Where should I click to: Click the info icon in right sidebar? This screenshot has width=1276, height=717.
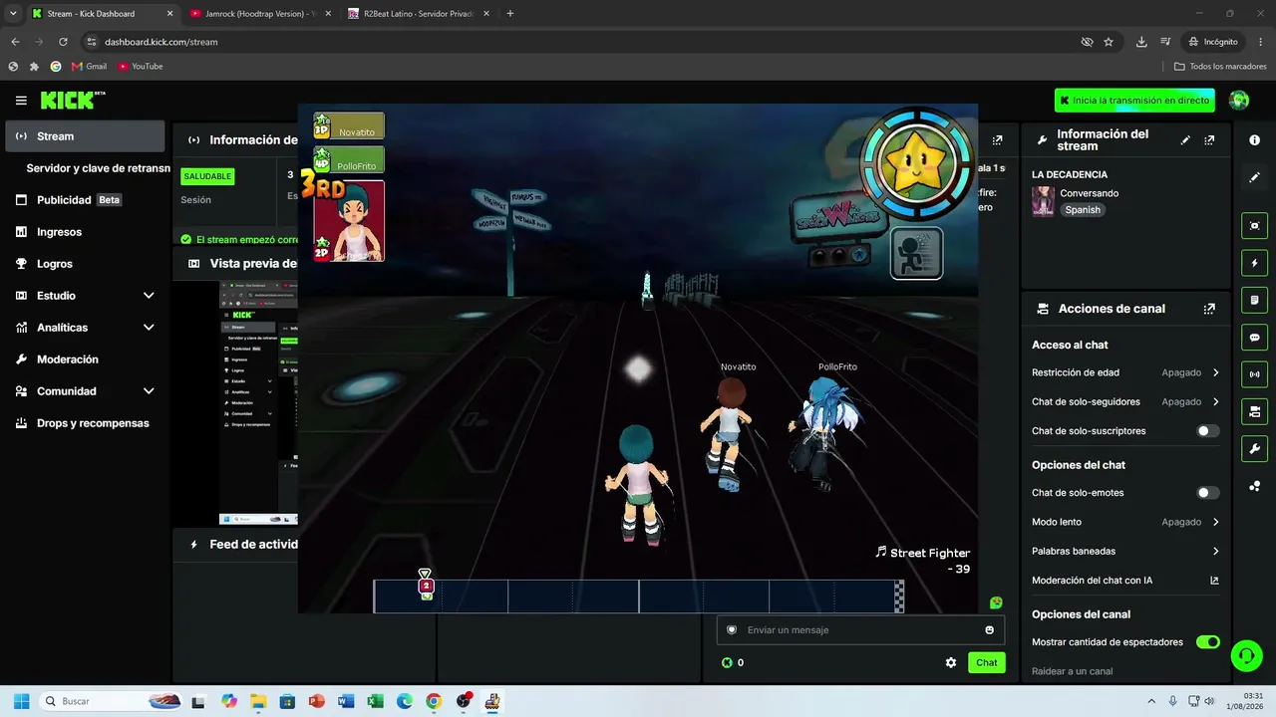click(1254, 140)
